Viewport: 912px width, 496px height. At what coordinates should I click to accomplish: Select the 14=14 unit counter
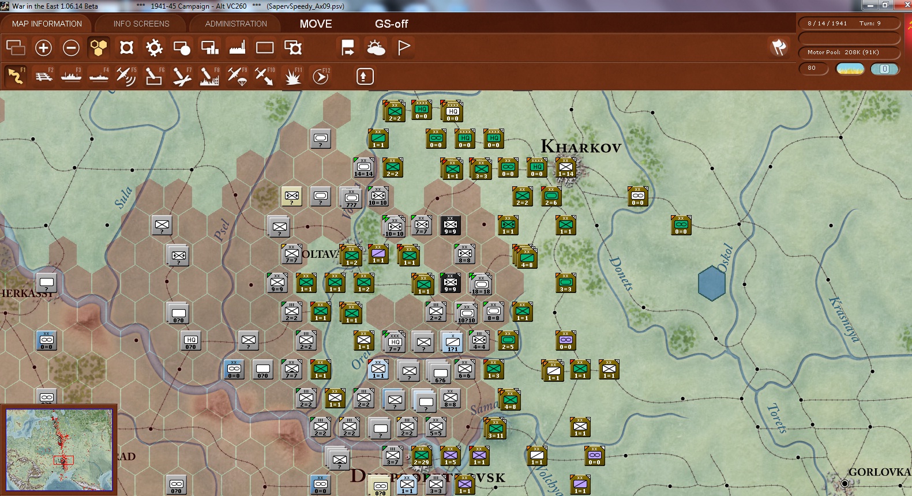point(364,167)
